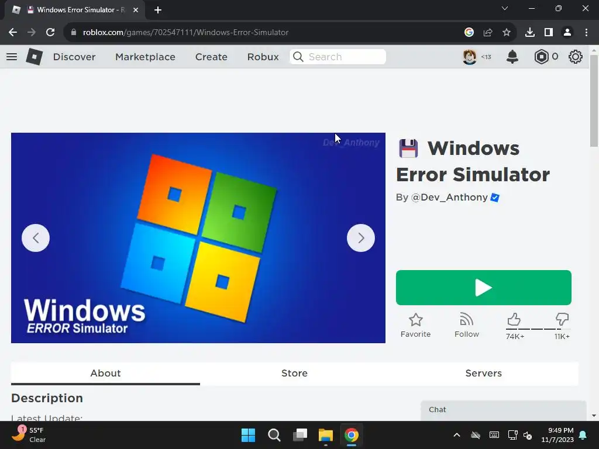599x449 pixels.
Task: Close the Windows Error Simulator tab
Action: [136, 10]
